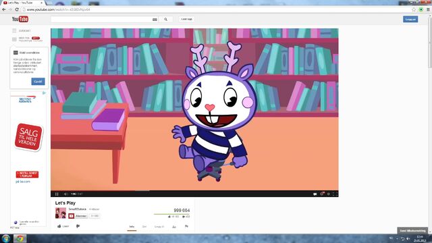Open the Chrome menu icon
This screenshot has height=243, width=432.
point(428,9)
